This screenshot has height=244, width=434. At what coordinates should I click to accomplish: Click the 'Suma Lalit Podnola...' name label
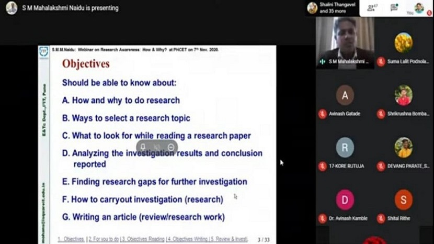408,62
